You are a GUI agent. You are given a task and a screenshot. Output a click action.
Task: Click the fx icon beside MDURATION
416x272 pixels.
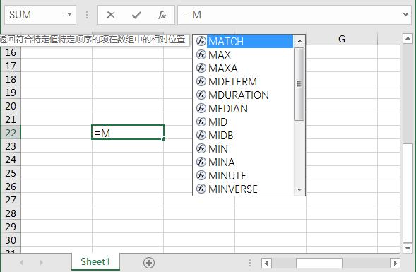(x=201, y=95)
